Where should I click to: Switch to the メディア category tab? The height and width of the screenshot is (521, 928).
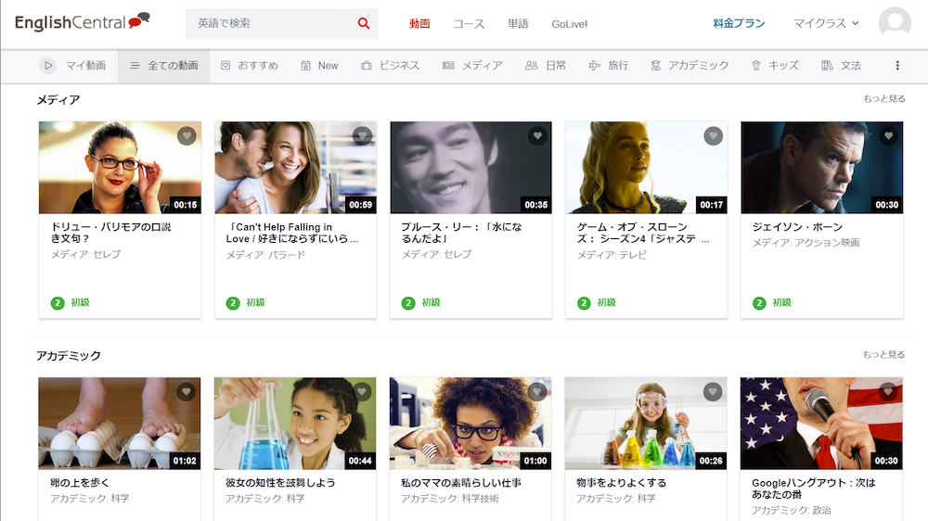(473, 66)
